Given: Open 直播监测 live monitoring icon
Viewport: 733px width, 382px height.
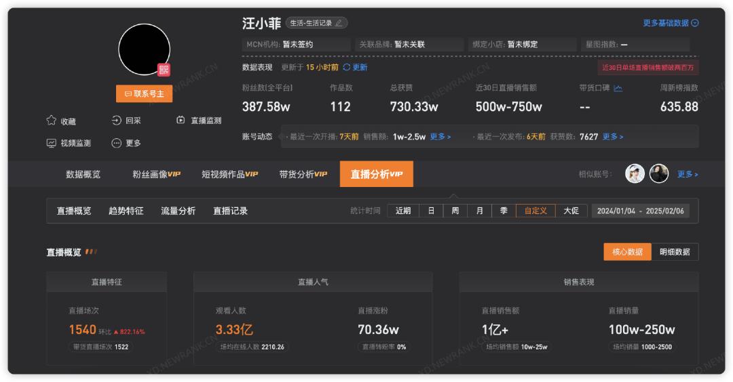Looking at the screenshot, I should point(181,121).
